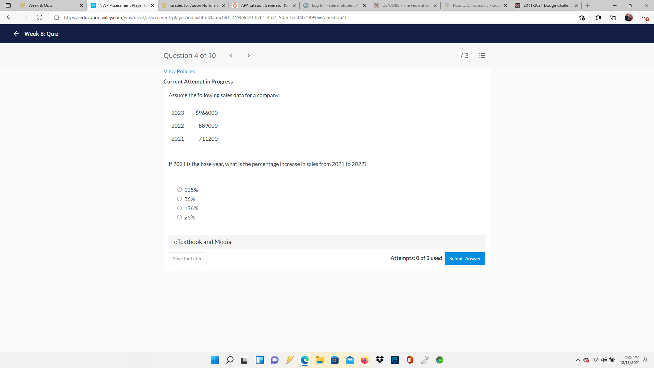Open Dropbox icon in taskbar

[x=379, y=360]
